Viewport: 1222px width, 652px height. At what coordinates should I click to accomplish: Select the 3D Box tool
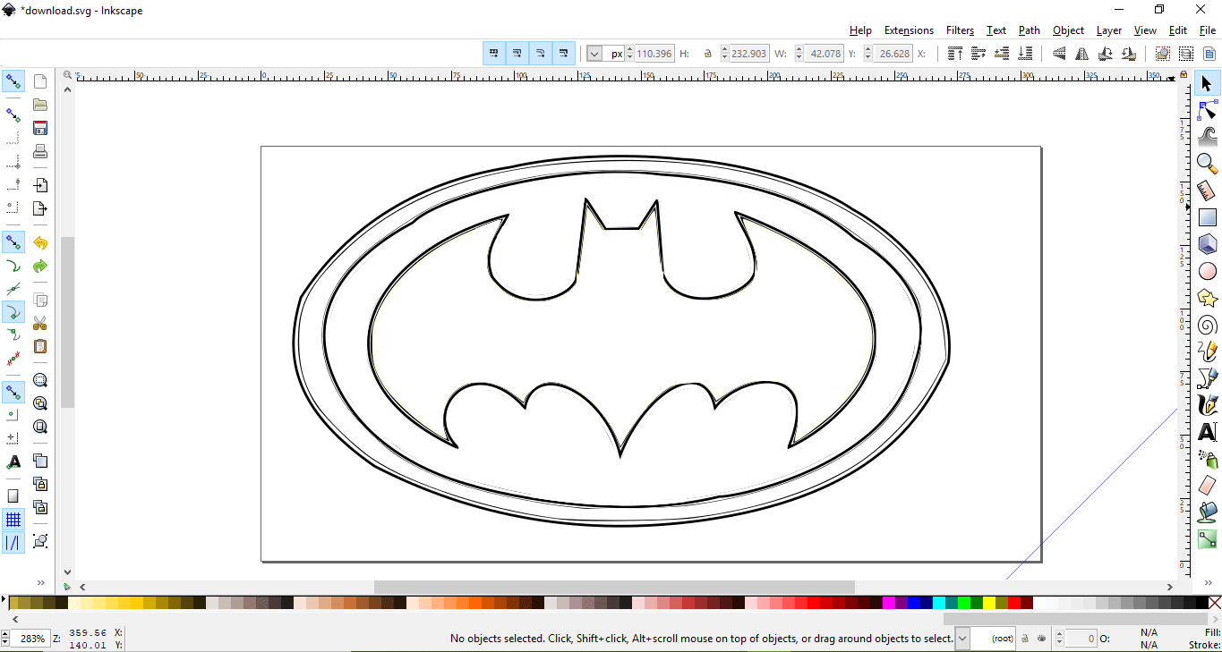click(1207, 244)
